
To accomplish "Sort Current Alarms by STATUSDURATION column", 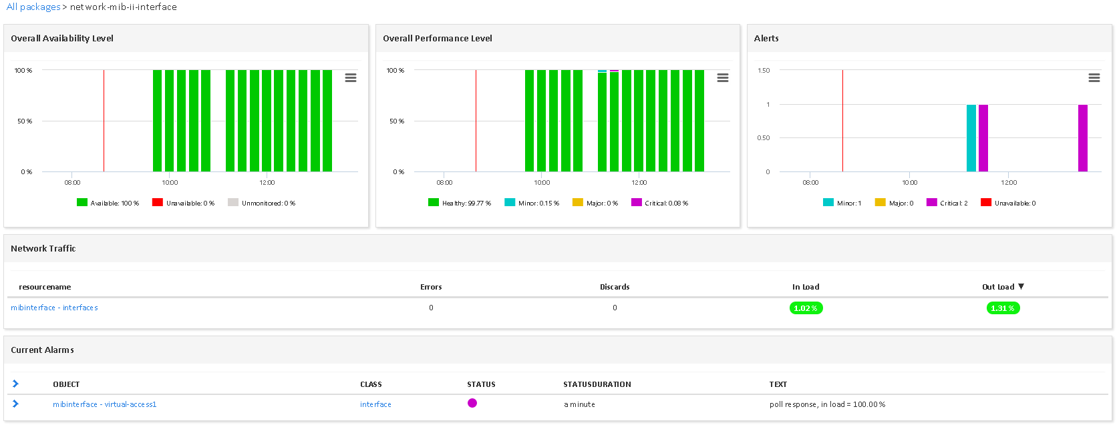I will [597, 384].
